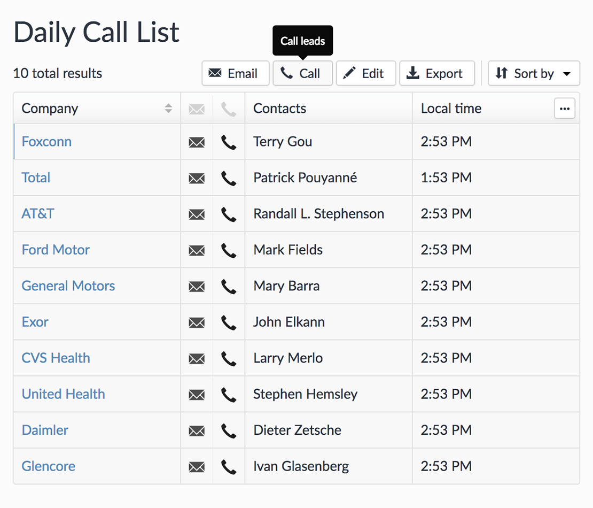Click the 10 total results text
The width and height of the screenshot is (593, 508).
click(x=58, y=73)
